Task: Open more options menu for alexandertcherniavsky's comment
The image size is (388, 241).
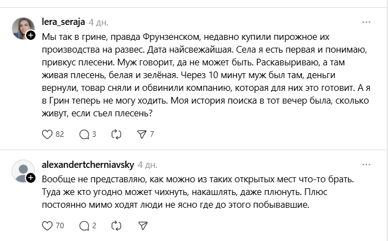Action: 366,165
